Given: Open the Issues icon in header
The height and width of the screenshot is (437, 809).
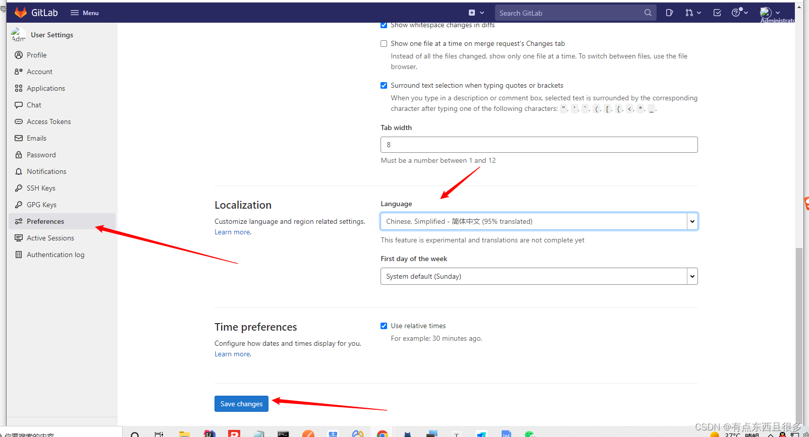Looking at the screenshot, I should click(x=669, y=13).
